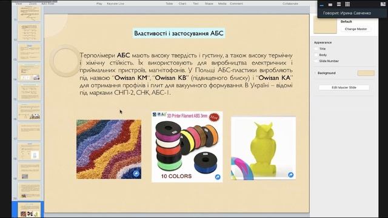Toggle the Body appearance checkbox

[316, 55]
